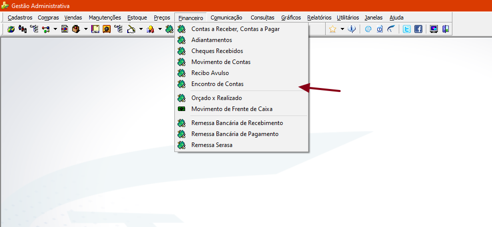Click the yellow star favorites icon

click(x=333, y=29)
